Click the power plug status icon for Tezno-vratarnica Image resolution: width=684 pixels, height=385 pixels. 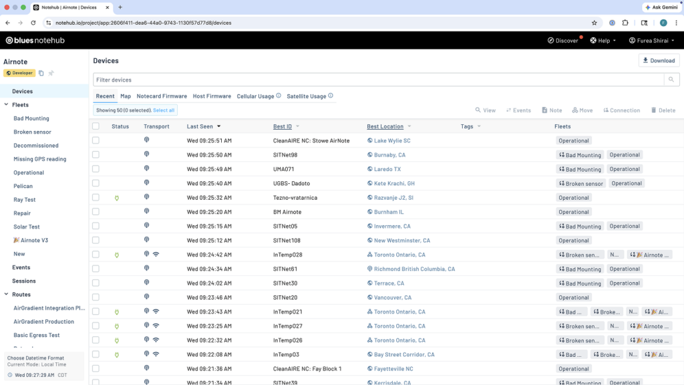point(116,198)
